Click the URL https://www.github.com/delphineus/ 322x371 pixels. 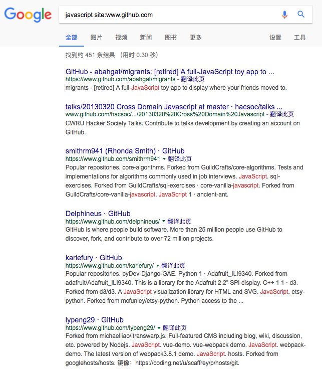point(113,222)
